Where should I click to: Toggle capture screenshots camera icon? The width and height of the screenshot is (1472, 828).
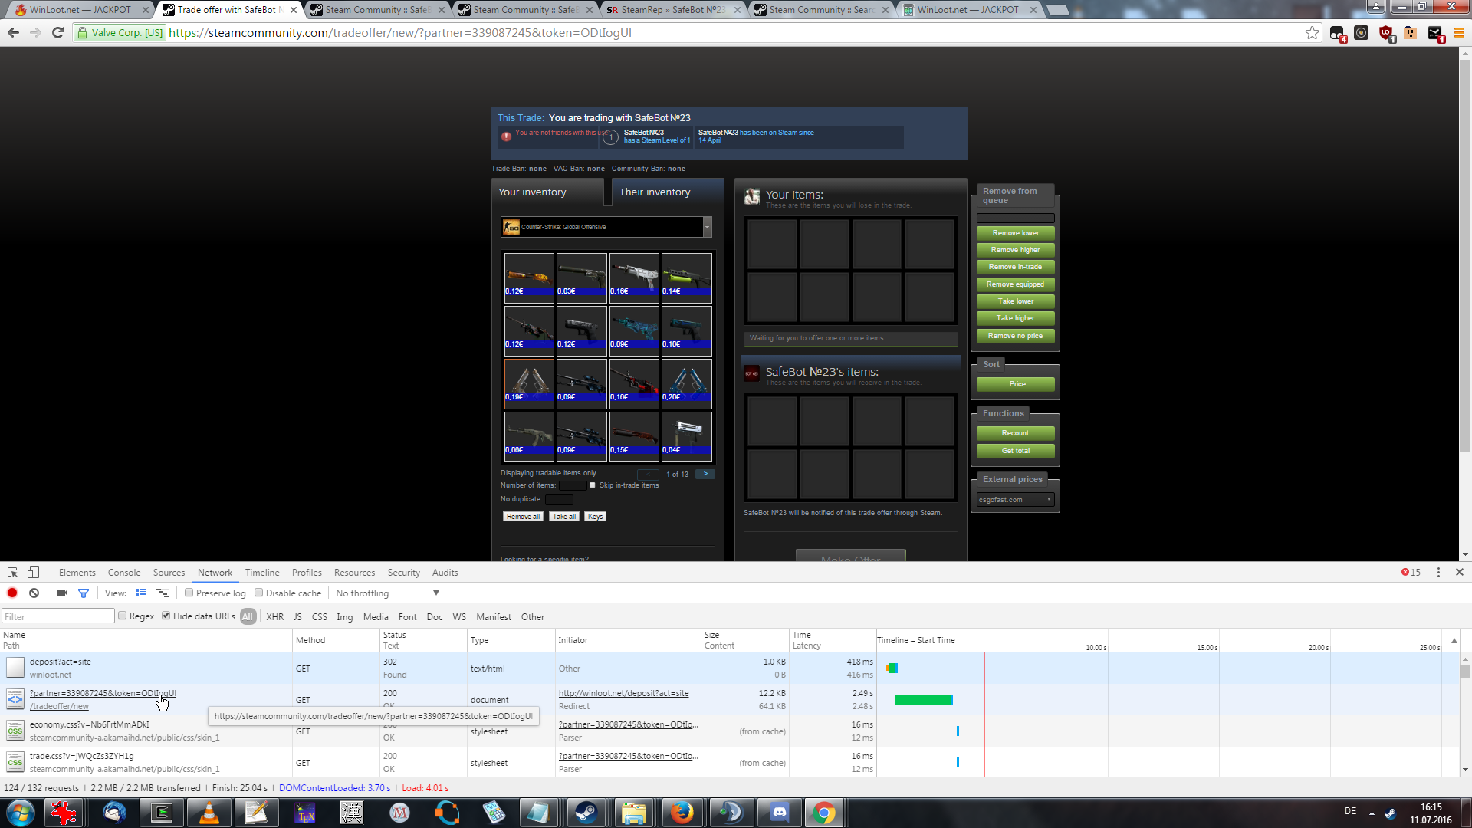(62, 593)
